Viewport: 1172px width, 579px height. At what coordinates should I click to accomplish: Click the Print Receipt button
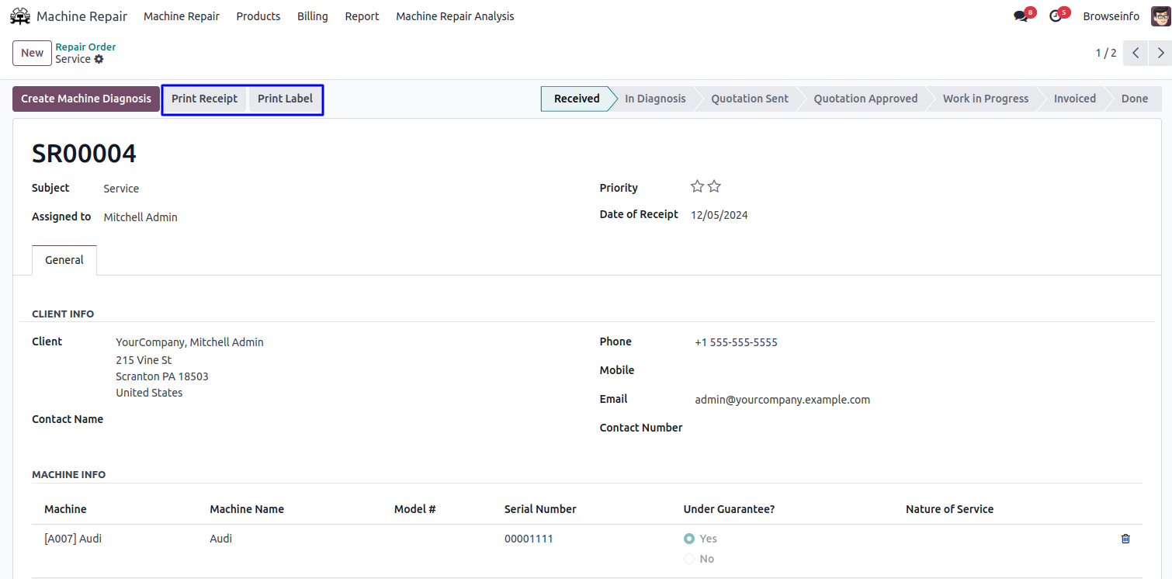tap(204, 99)
